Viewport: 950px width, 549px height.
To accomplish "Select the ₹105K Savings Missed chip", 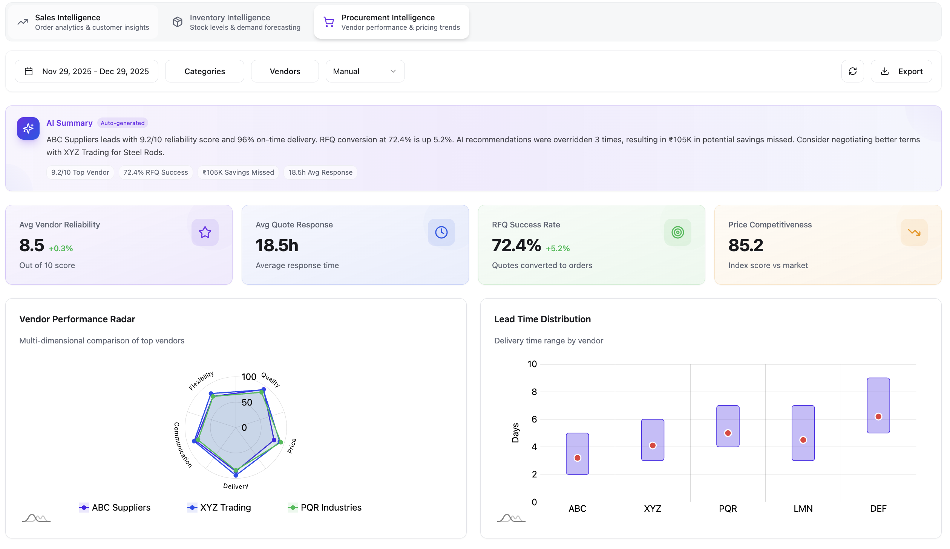I will tap(238, 172).
